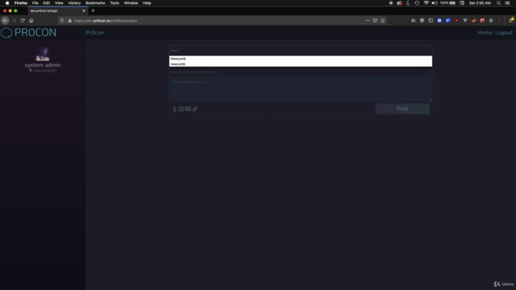Open a new tab with the plus
The height and width of the screenshot is (290, 516).
93,10
